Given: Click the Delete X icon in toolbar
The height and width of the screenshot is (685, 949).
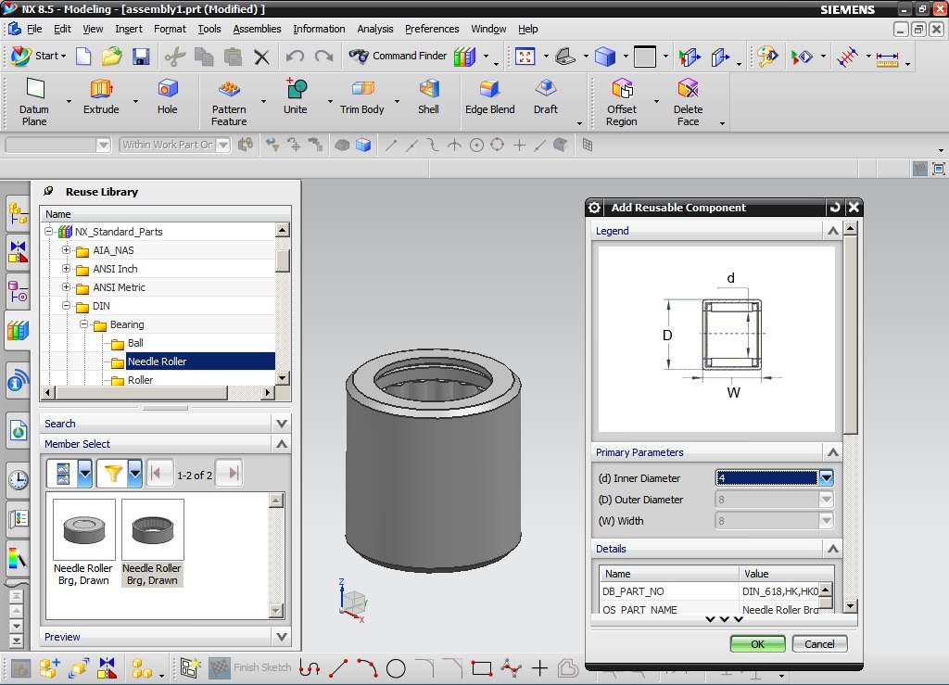Looking at the screenshot, I should [x=261, y=57].
